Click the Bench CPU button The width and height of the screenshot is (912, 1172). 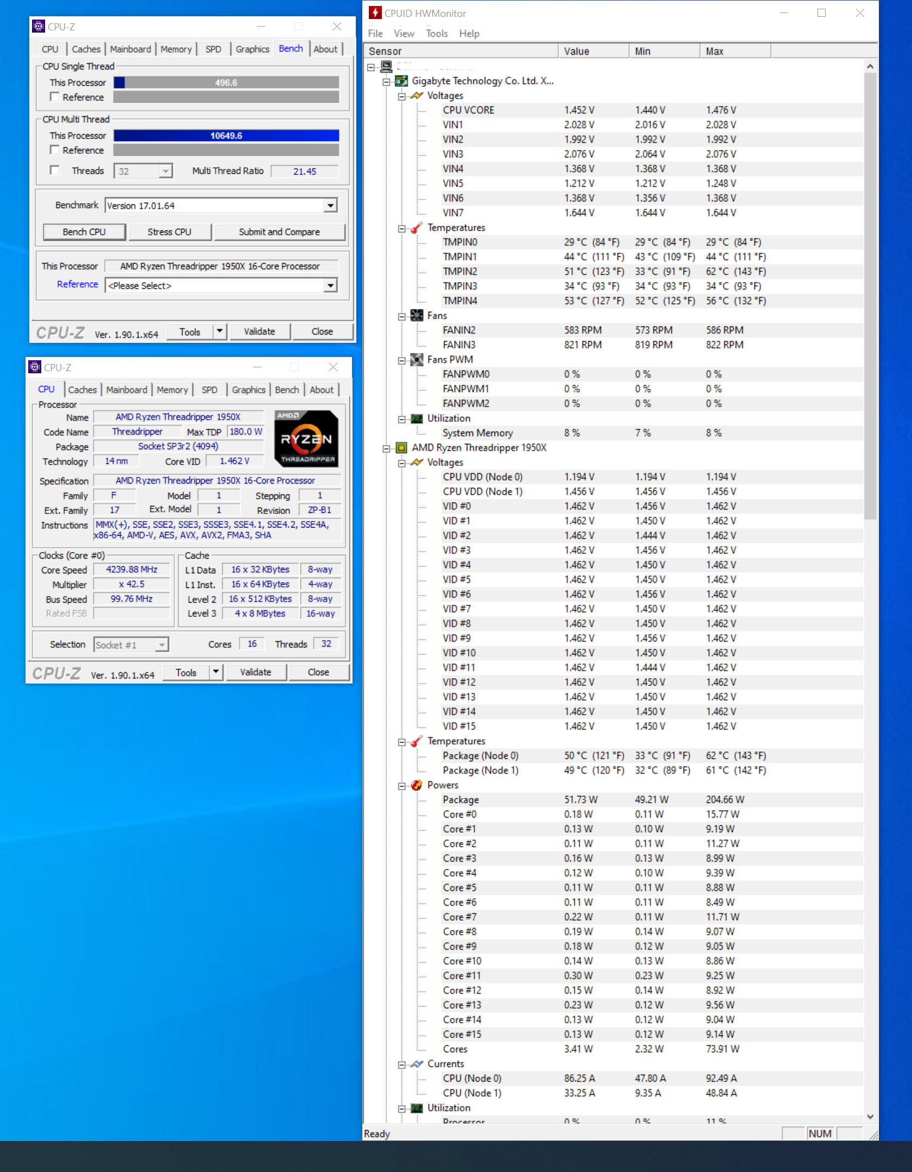click(84, 232)
